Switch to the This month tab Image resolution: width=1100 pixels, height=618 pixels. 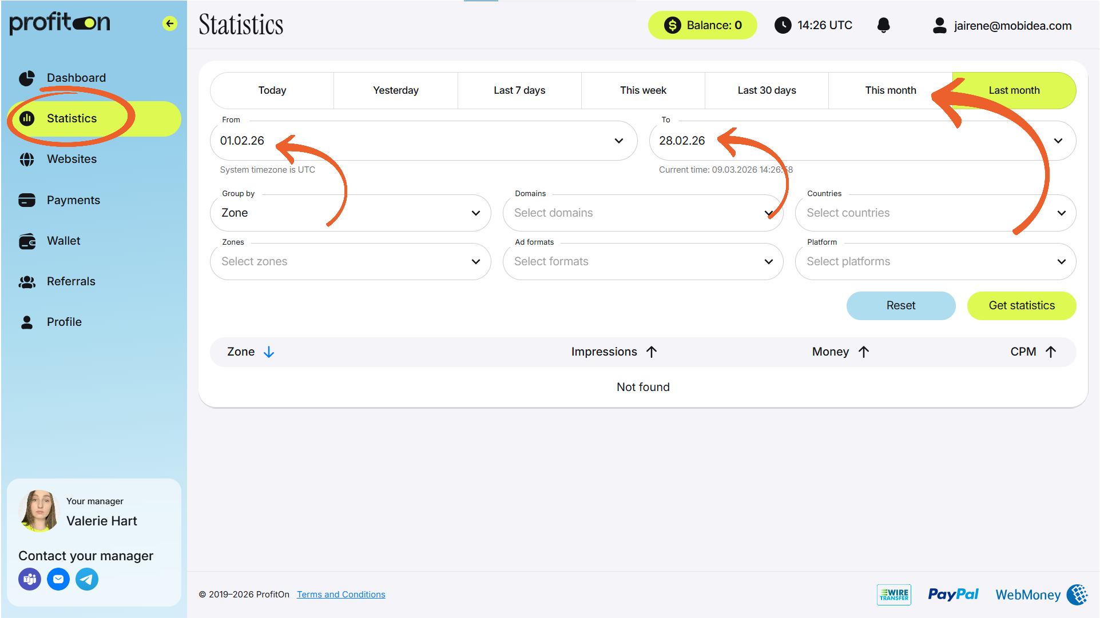890,90
